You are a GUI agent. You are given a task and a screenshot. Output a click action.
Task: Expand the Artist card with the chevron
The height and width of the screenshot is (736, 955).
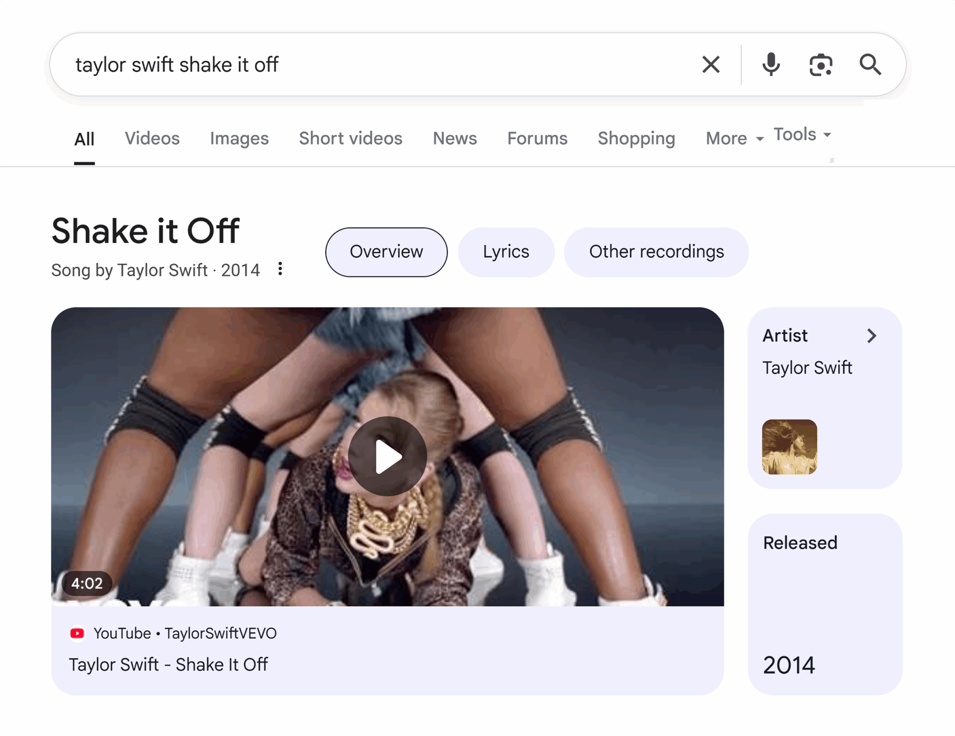(x=872, y=336)
